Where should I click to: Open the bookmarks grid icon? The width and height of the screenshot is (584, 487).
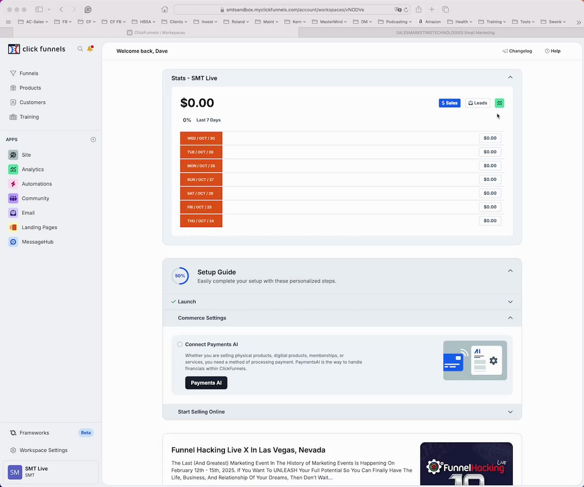(8, 22)
